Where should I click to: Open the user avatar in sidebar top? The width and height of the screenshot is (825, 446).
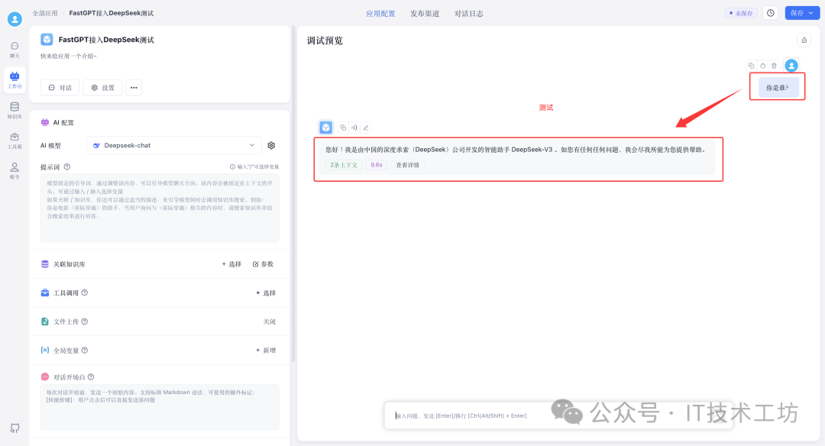[x=15, y=19]
